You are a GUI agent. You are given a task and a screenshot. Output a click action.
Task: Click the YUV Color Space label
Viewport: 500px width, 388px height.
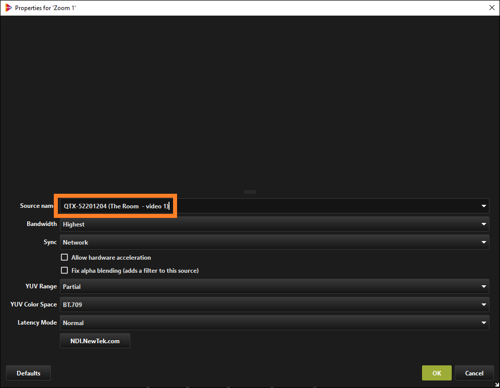point(34,304)
